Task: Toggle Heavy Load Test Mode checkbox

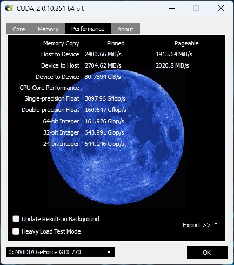Action: click(16, 231)
